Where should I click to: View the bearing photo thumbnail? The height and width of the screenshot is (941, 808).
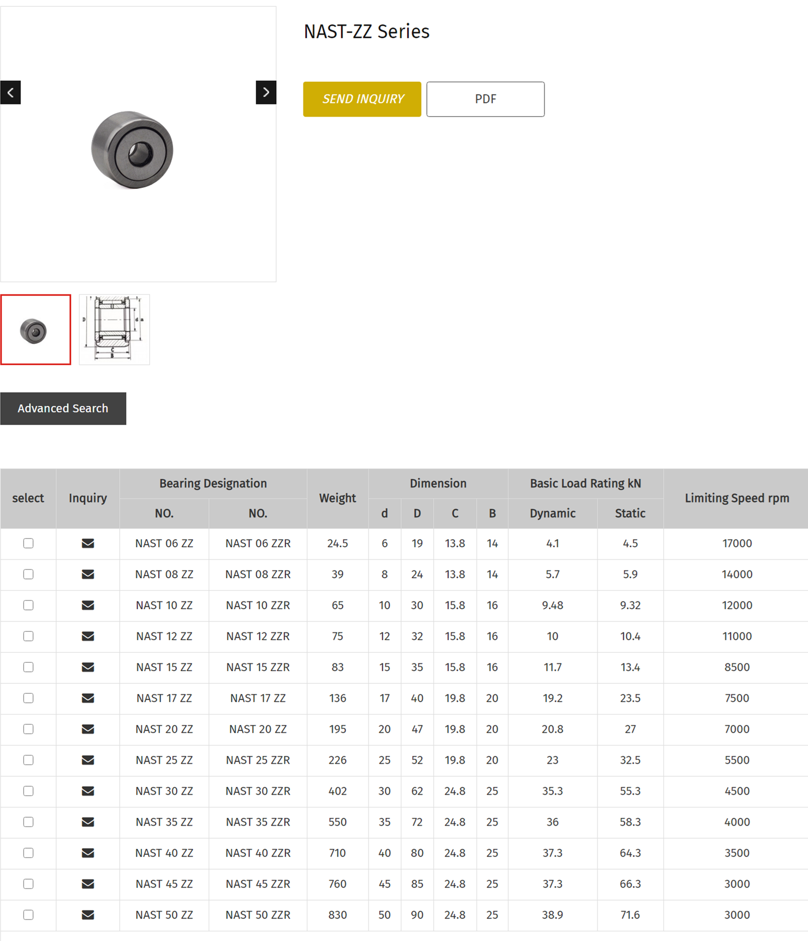[x=36, y=330]
